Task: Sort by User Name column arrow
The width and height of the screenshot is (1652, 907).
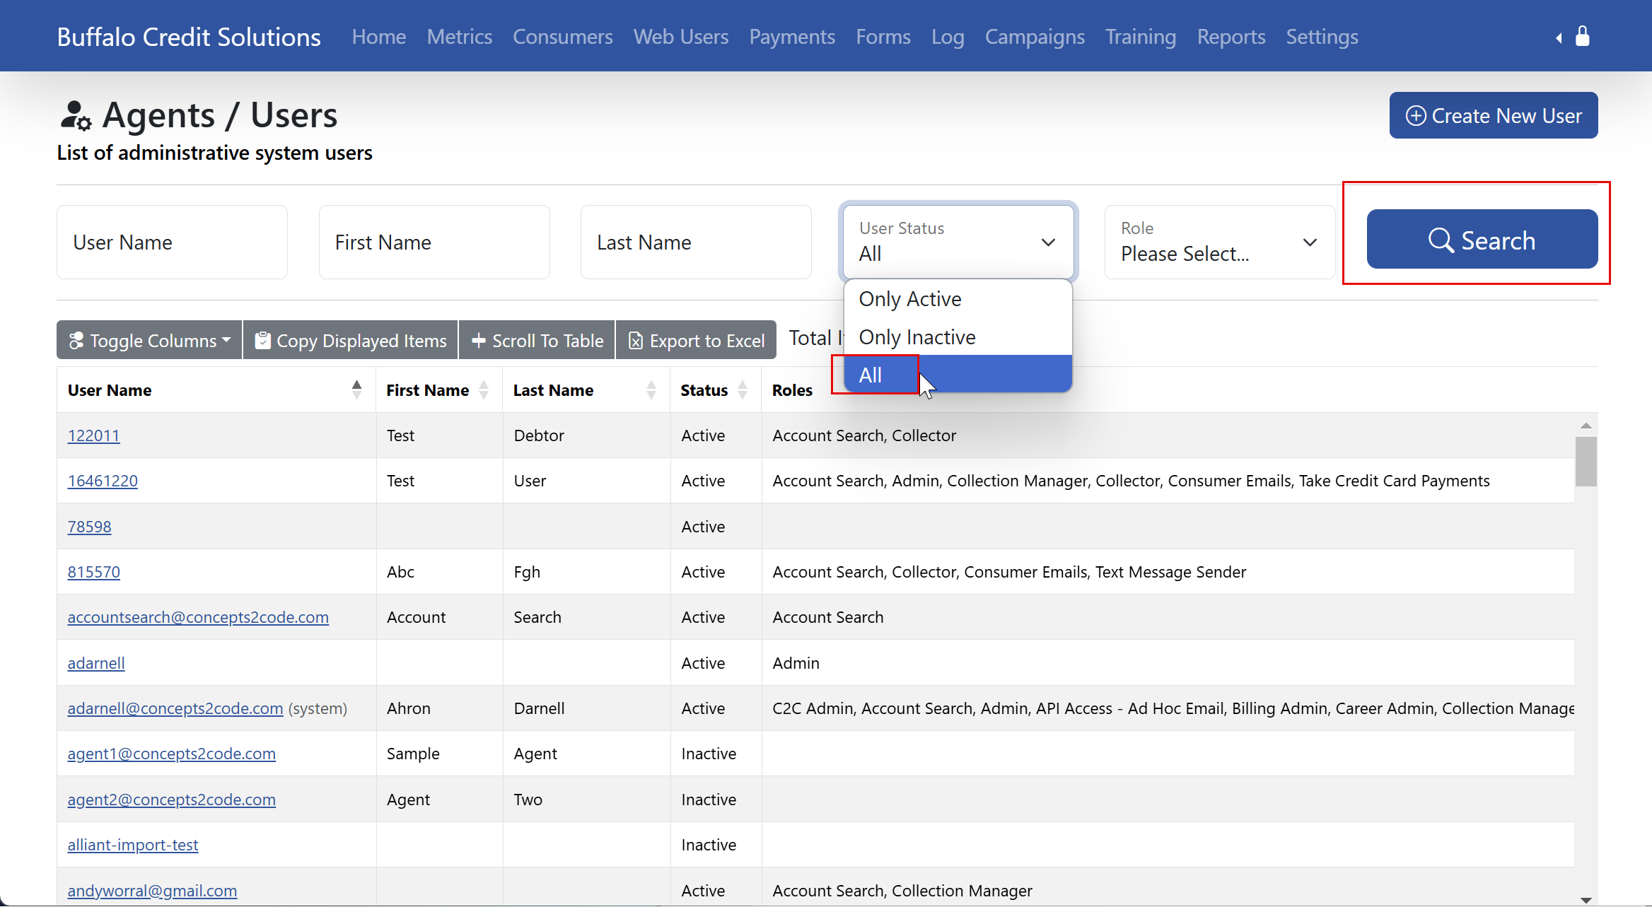Action: coord(356,390)
